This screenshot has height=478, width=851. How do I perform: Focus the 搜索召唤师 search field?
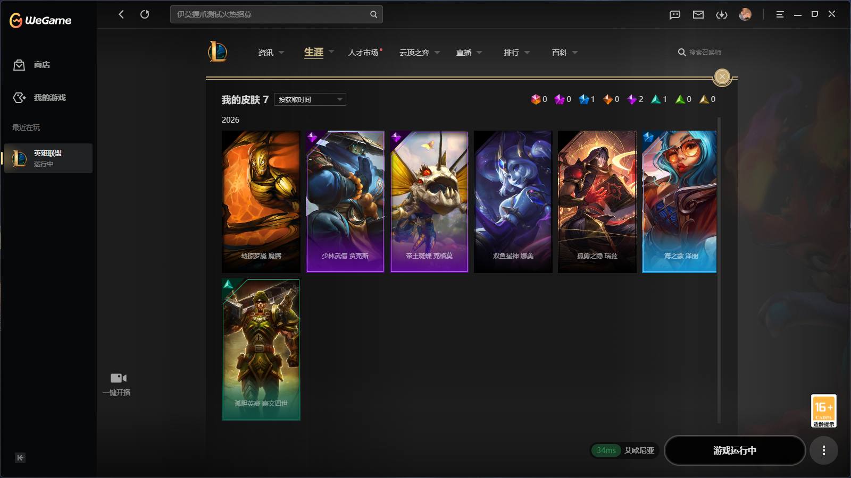click(705, 52)
